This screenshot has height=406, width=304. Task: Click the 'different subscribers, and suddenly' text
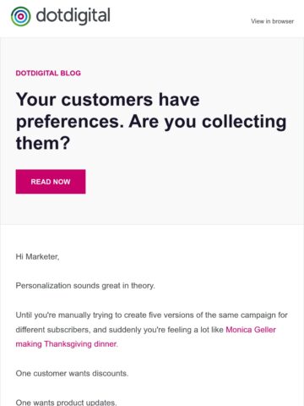tap(79, 330)
